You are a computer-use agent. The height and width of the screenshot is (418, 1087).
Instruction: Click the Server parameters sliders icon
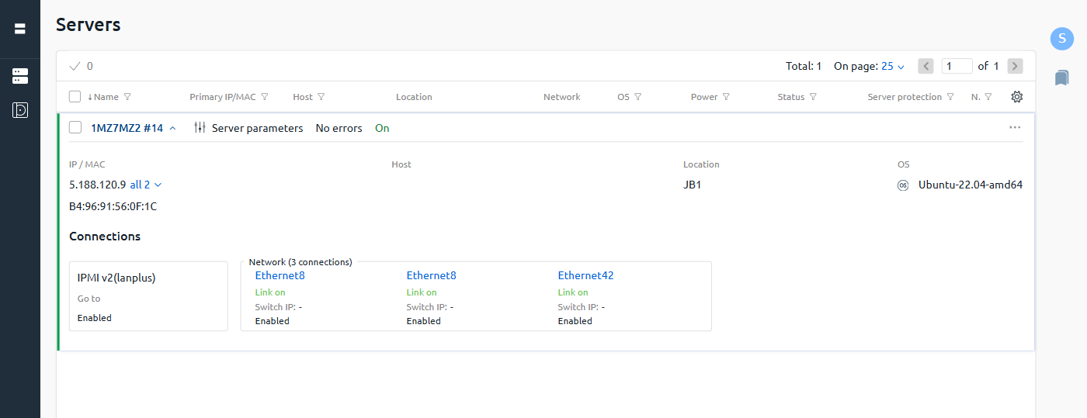(200, 128)
